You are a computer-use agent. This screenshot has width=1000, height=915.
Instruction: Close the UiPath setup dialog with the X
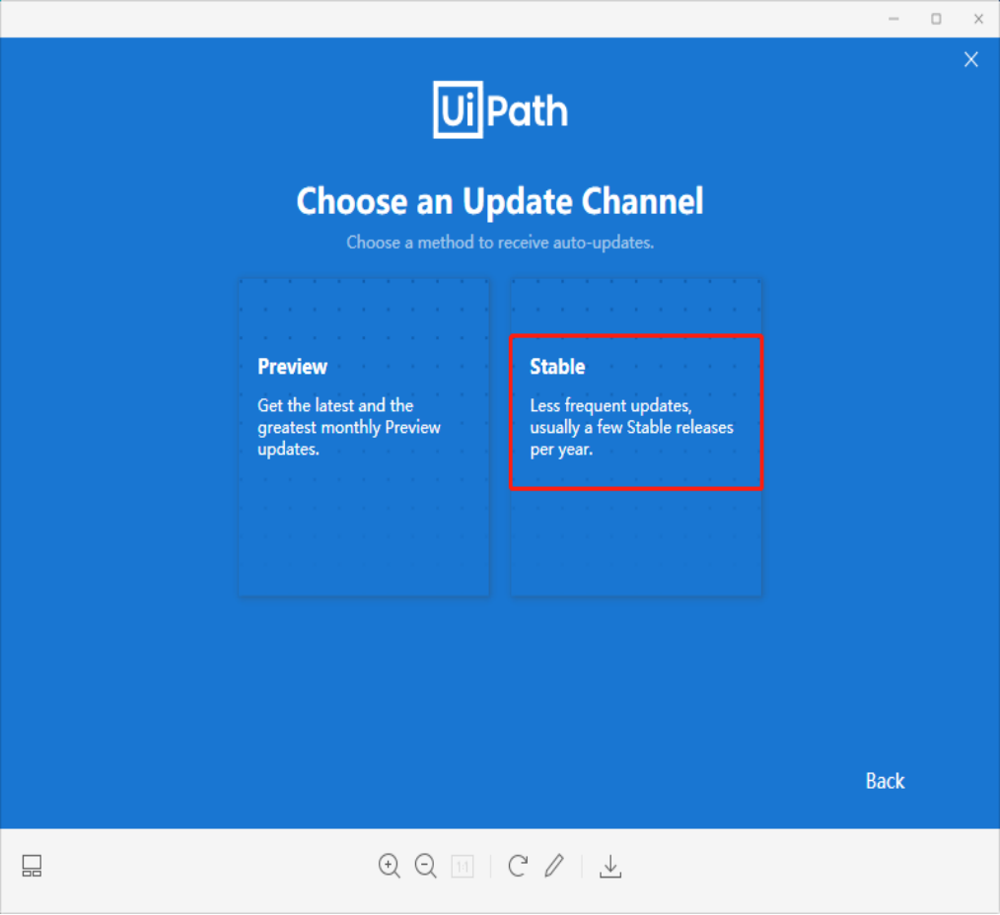(x=970, y=59)
